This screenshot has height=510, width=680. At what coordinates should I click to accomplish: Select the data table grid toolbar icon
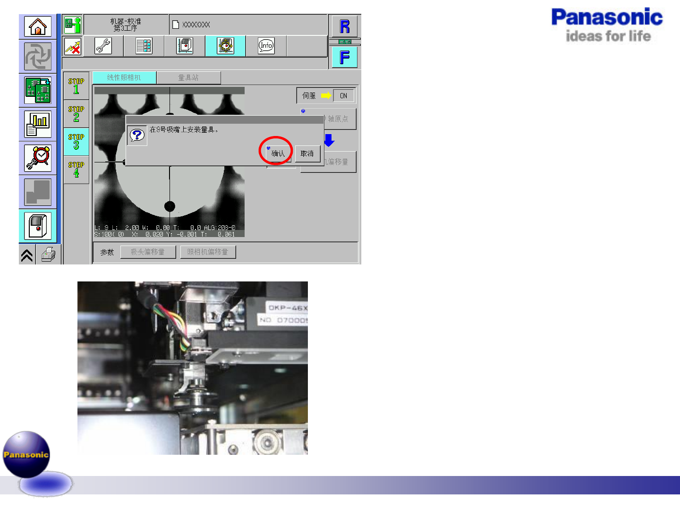click(144, 46)
